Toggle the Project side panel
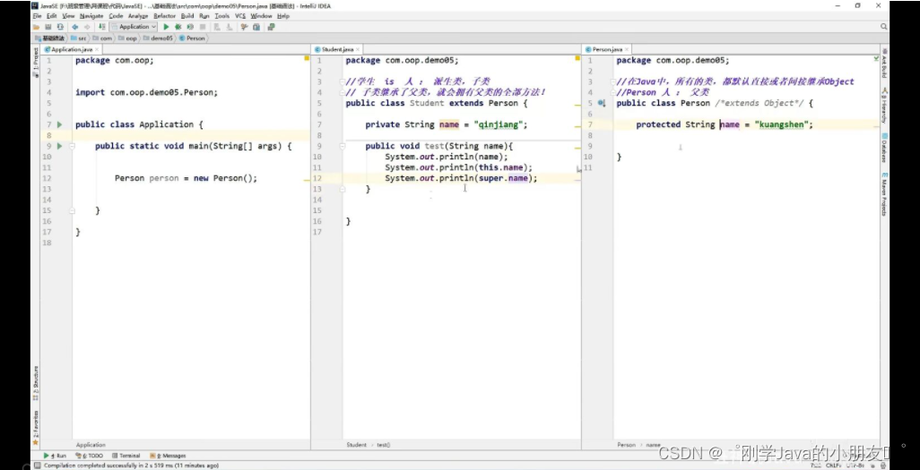Viewport: 920px width, 470px height. point(36,62)
